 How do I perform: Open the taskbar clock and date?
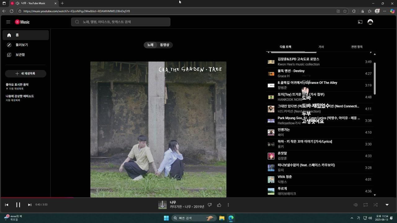382,218
